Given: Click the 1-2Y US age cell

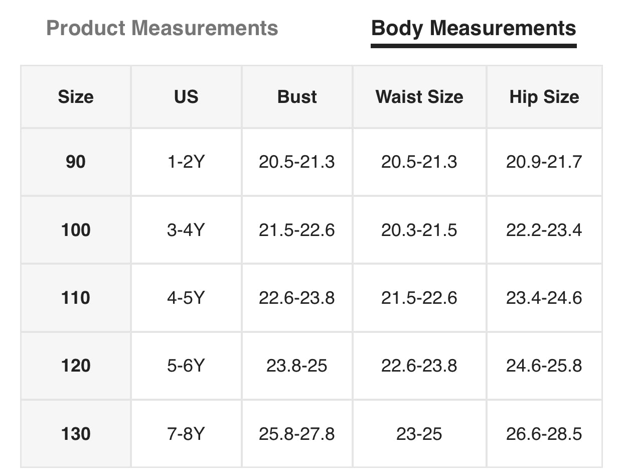Looking at the screenshot, I should (x=186, y=162).
